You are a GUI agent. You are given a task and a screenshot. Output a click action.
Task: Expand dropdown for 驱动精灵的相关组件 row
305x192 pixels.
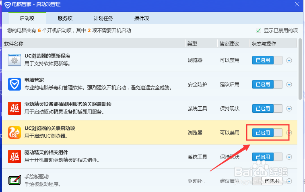(289, 157)
